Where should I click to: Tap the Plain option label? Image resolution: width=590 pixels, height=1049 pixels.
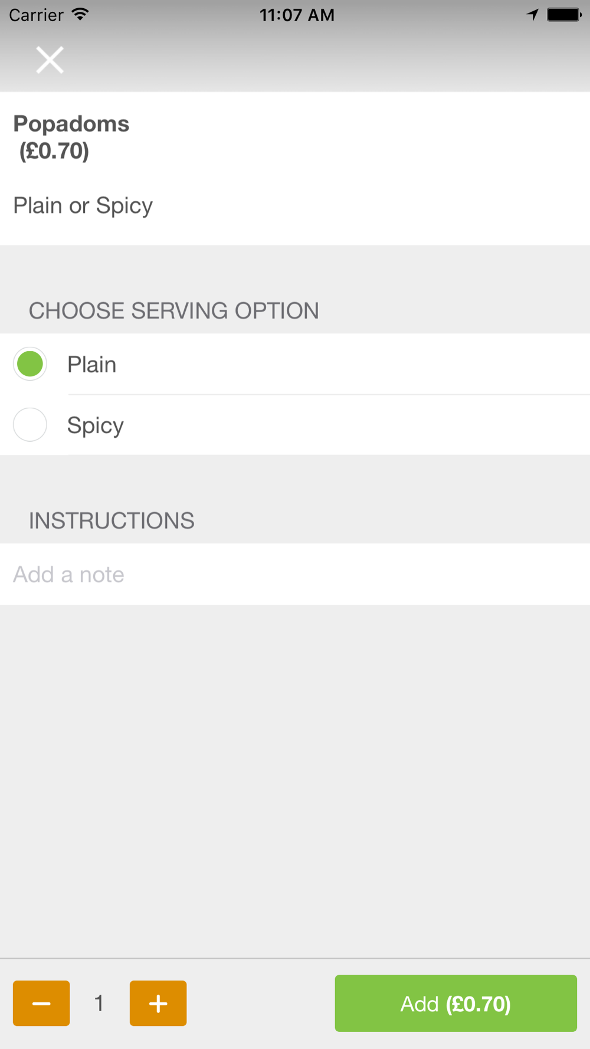(x=91, y=365)
